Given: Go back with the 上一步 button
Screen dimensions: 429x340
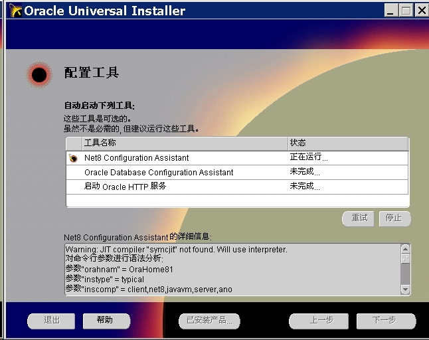Looking at the screenshot, I should pos(319,321).
